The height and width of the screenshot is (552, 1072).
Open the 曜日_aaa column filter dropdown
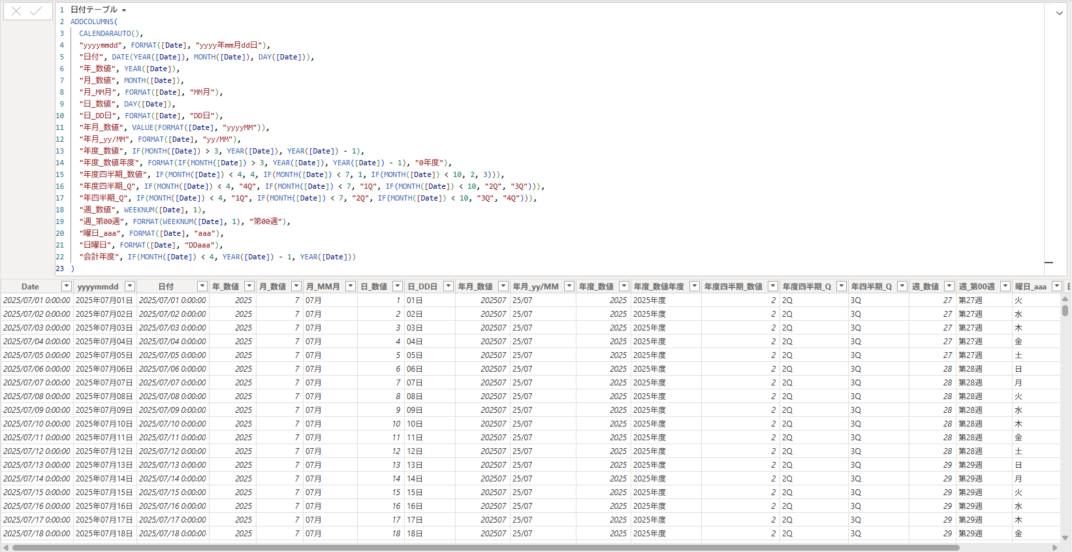coord(1056,286)
